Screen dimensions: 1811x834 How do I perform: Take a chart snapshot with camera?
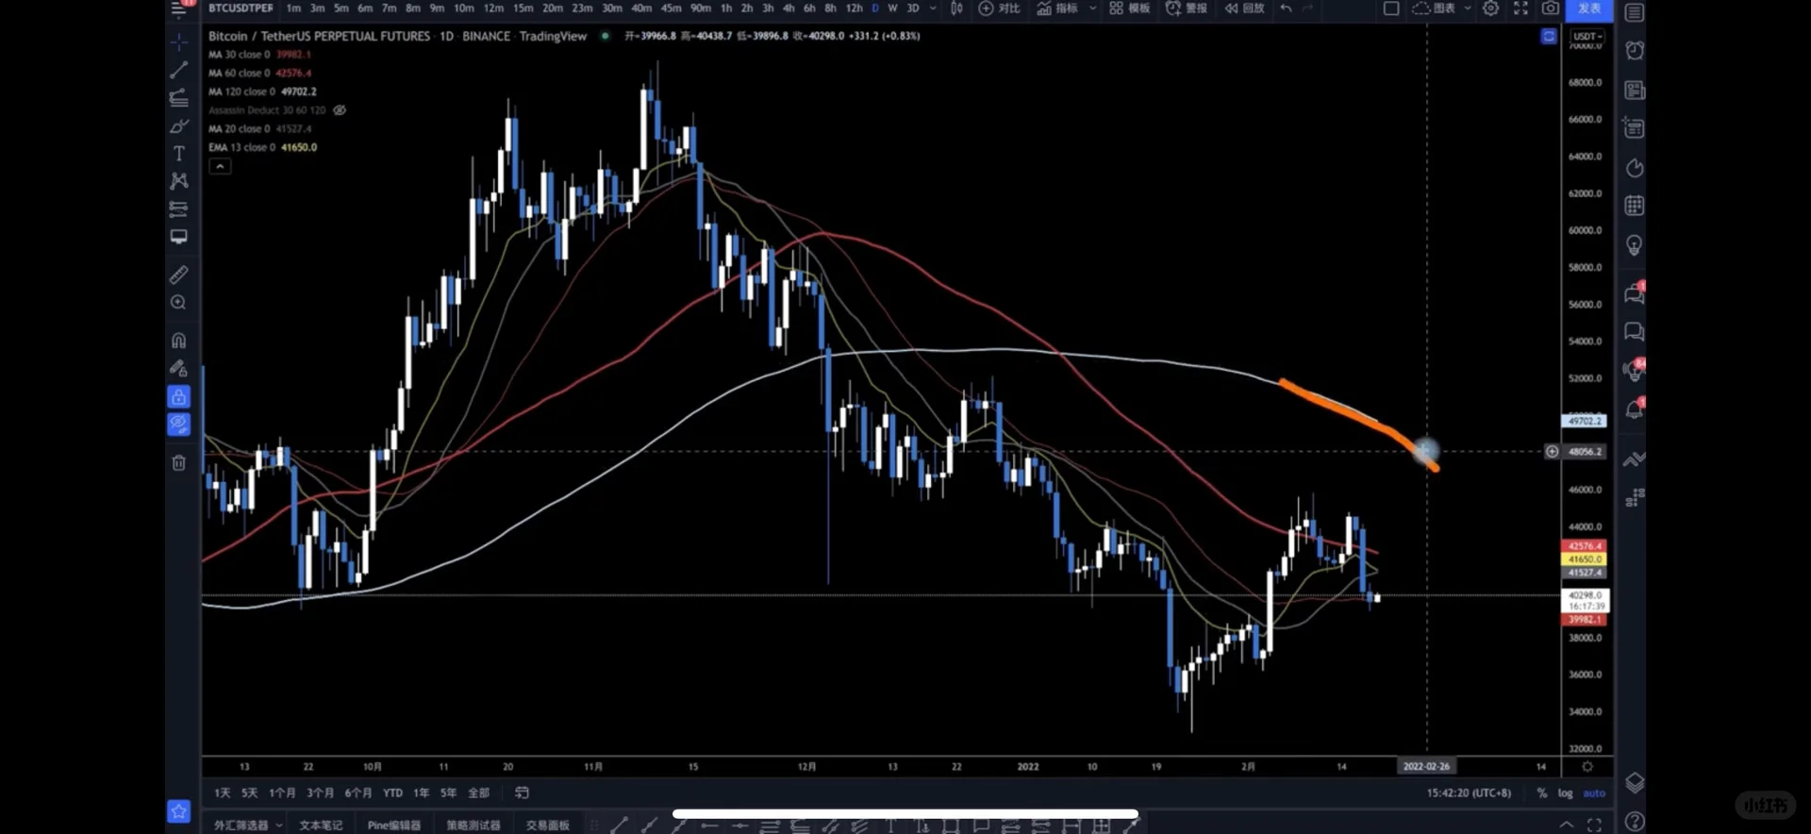click(x=1550, y=8)
